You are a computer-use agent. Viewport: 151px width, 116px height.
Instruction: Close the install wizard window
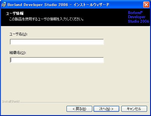146,4
